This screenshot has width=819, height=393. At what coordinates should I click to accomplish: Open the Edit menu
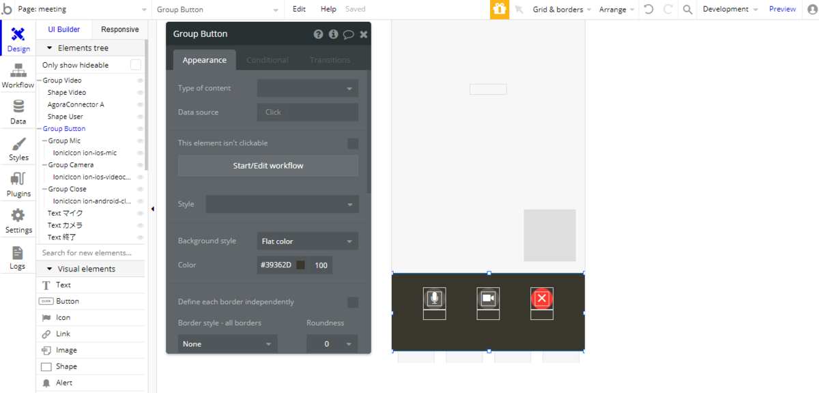tap(299, 10)
